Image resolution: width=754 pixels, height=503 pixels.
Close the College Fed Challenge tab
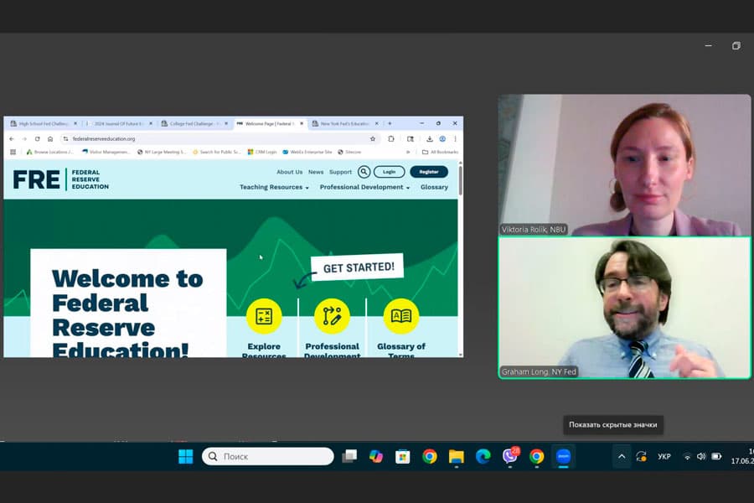[x=226, y=124]
